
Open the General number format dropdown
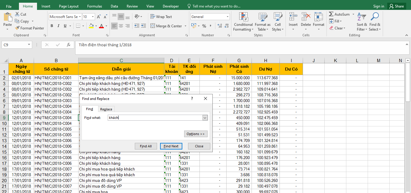(x=227, y=17)
